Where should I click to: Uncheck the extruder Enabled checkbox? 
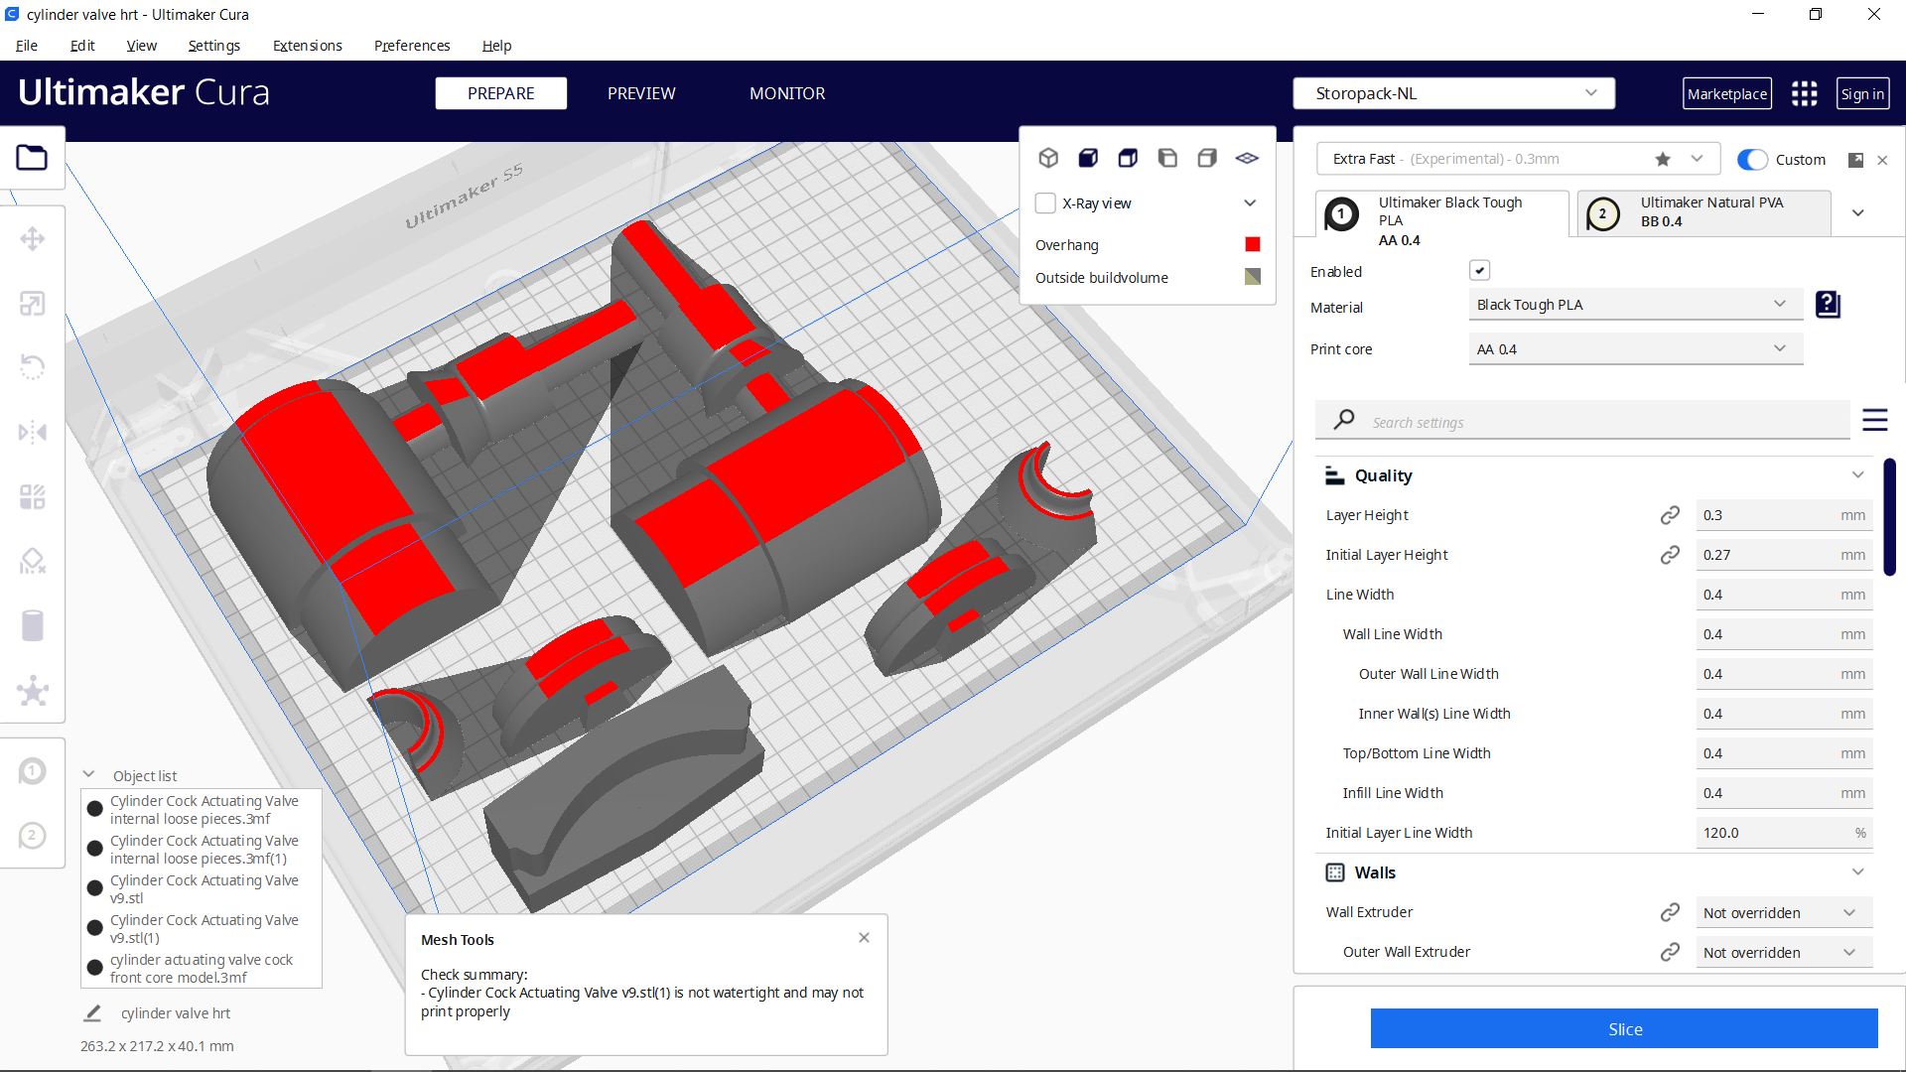pos(1480,270)
